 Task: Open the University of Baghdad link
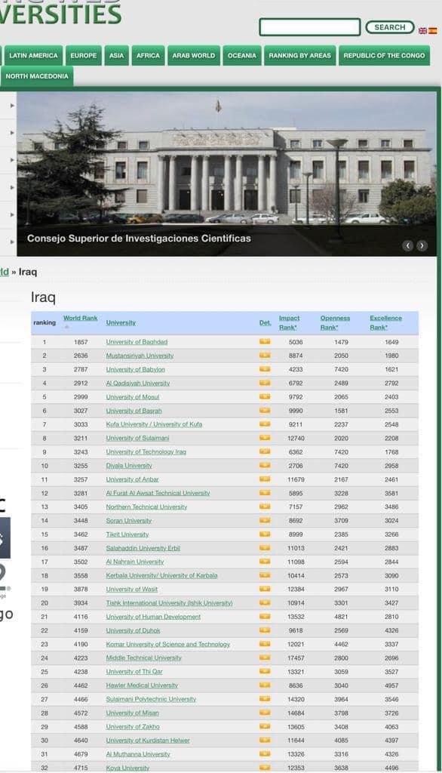(137, 342)
